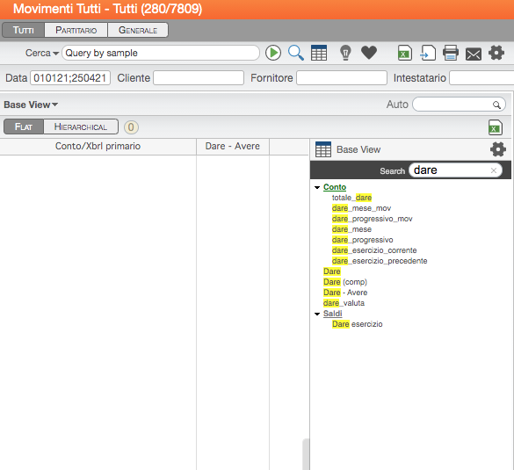The height and width of the screenshot is (470, 514).
Task: Select the dare_progressivo field
Action: point(362,240)
